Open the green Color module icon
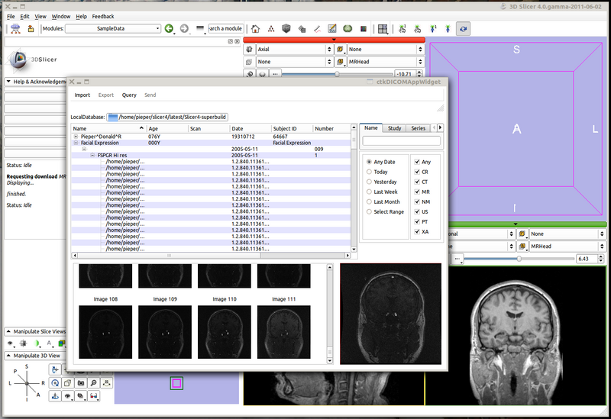 click(x=348, y=28)
